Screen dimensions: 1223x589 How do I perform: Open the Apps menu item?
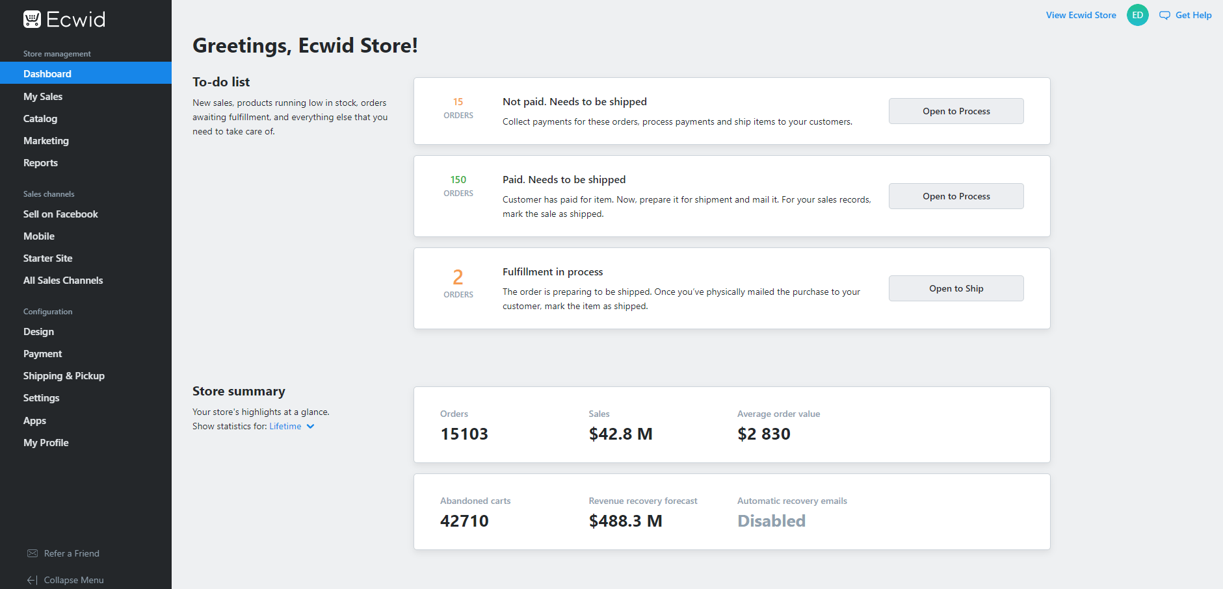34,420
